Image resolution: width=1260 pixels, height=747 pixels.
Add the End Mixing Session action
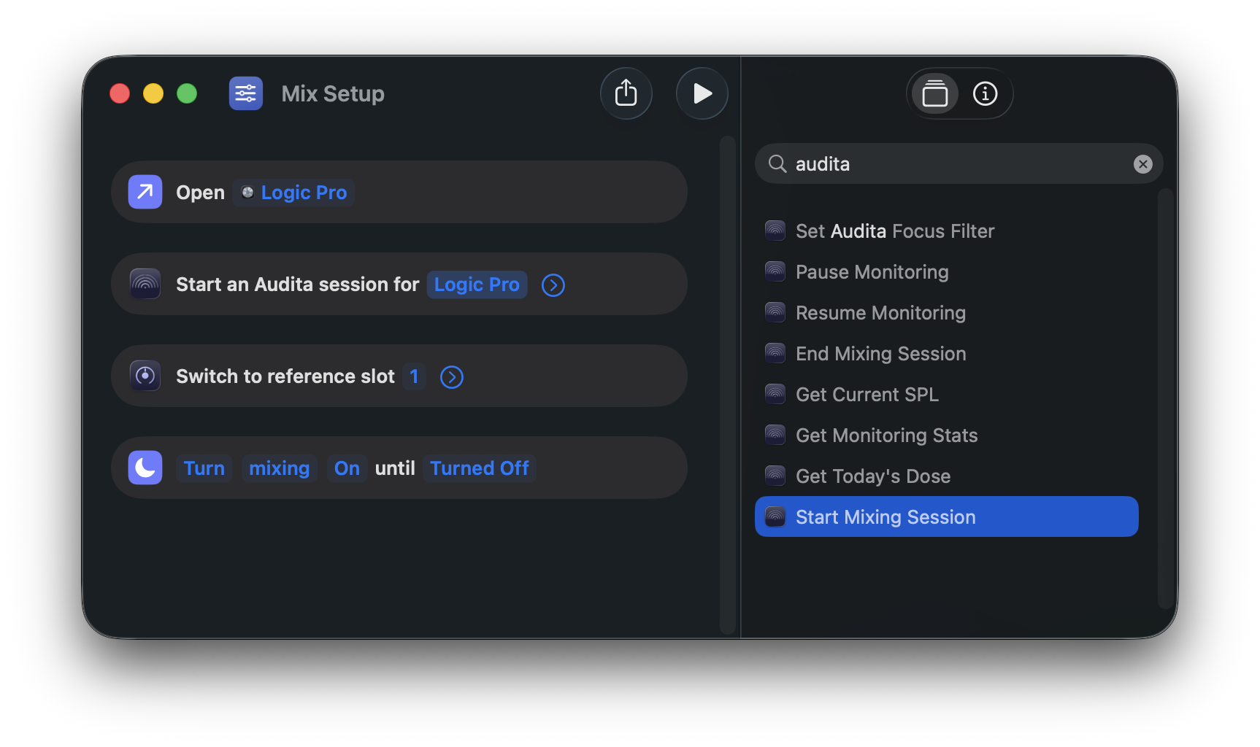coord(947,353)
